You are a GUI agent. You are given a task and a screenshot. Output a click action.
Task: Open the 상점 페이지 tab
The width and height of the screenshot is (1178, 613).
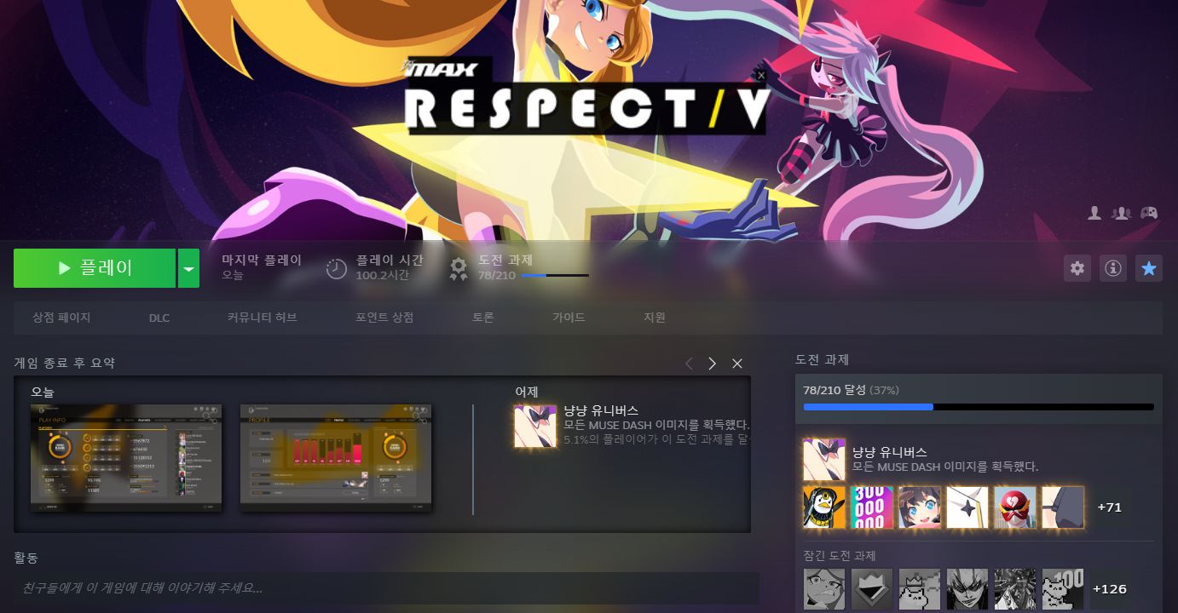point(61,318)
